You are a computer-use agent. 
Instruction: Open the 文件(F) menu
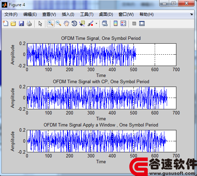(11, 14)
